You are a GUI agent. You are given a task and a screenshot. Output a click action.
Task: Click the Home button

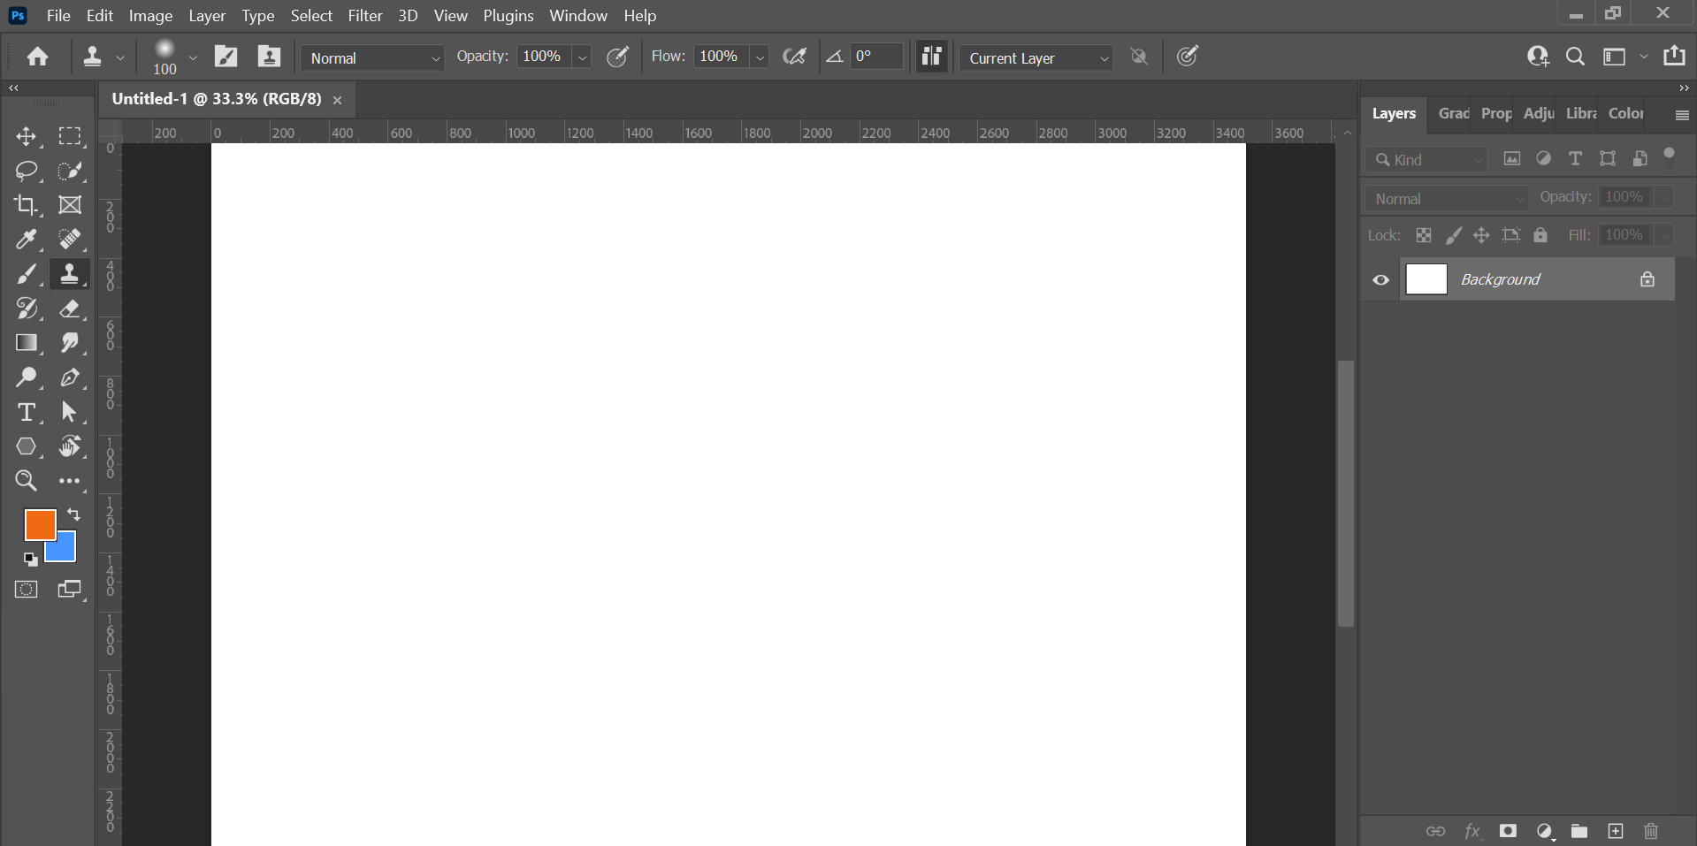point(37,57)
